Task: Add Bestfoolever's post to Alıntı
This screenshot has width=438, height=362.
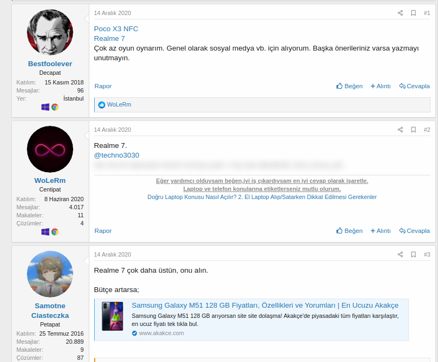Action: point(380,86)
